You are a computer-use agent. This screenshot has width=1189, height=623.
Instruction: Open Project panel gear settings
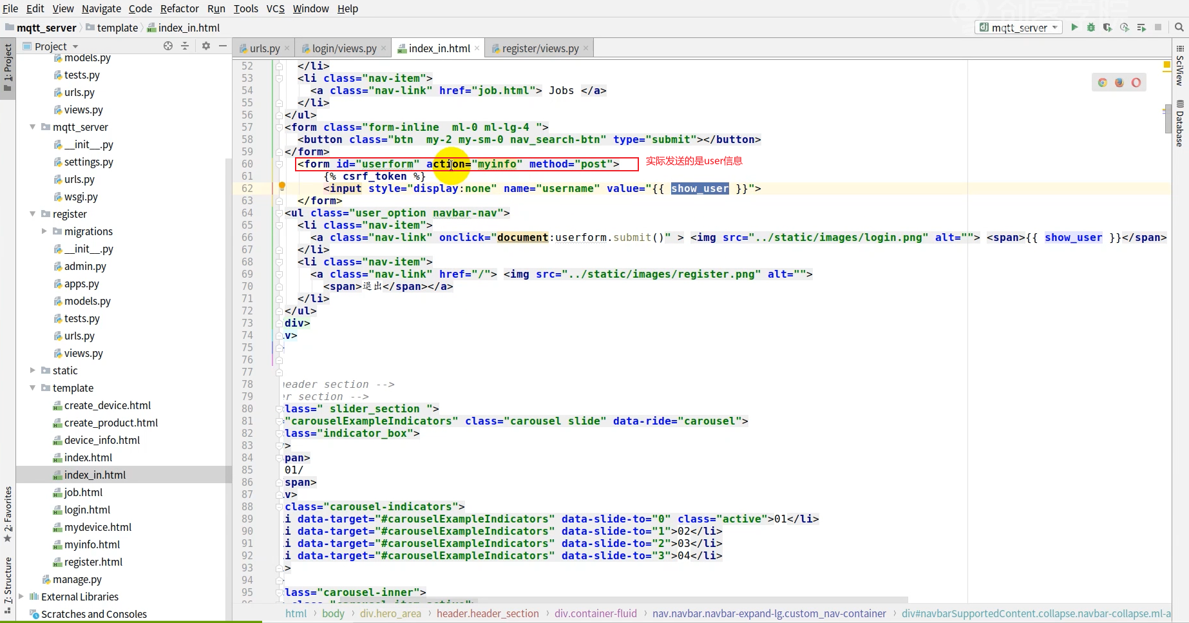pyautogui.click(x=206, y=46)
